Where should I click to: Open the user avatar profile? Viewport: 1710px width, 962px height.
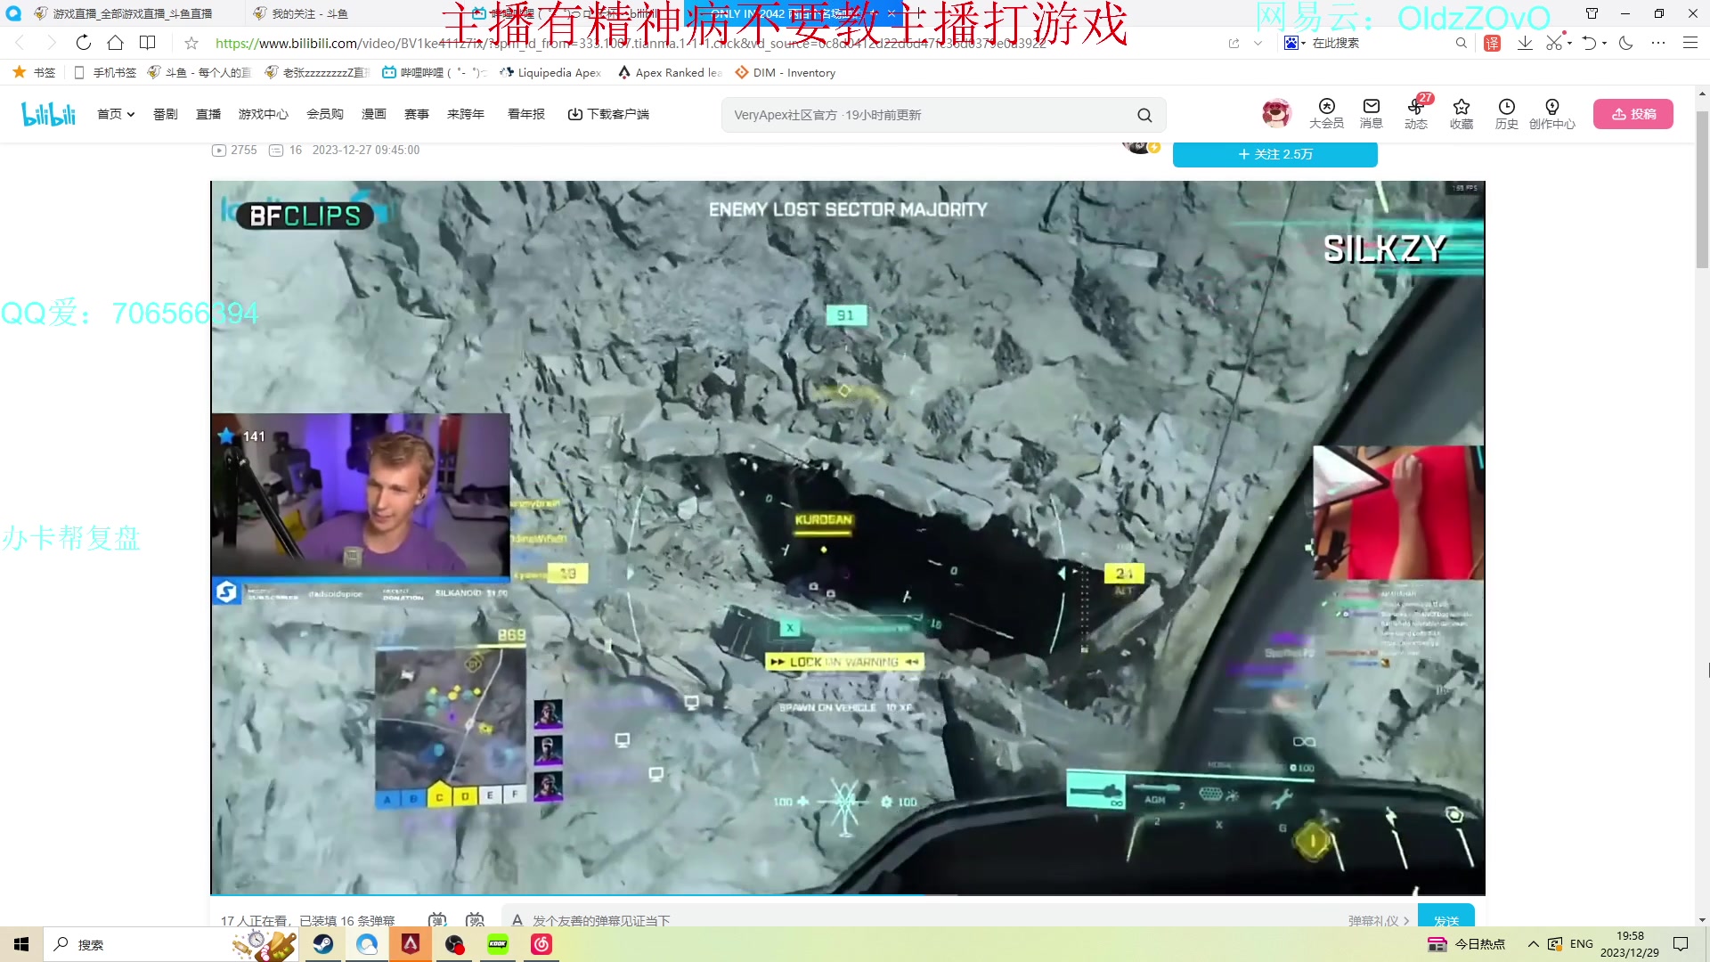point(1276,114)
